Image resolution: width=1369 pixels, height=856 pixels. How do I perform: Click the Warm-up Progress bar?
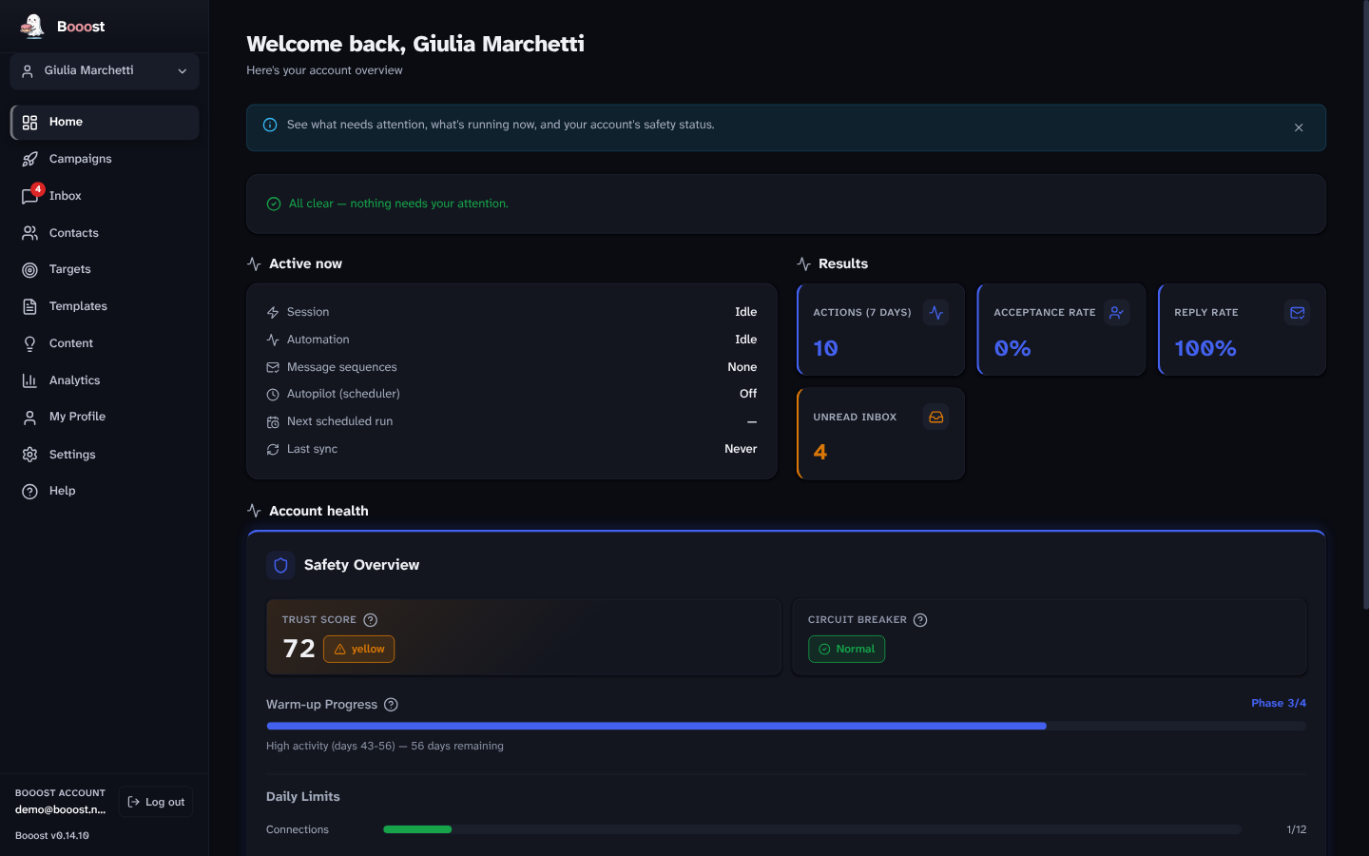(786, 726)
